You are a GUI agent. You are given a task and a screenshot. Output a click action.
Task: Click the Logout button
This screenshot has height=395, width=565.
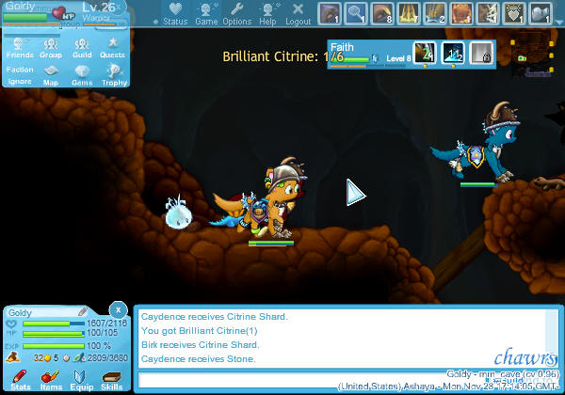click(x=298, y=12)
